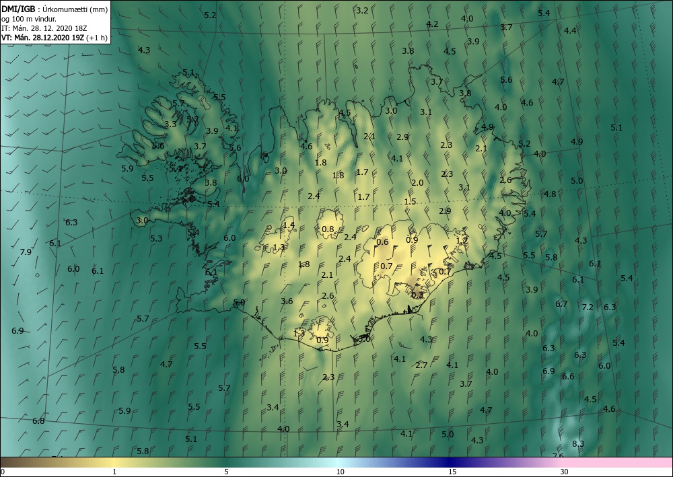Screen dimensions: 673x477
Task: Click the map value 8.3
Action: (x=578, y=443)
